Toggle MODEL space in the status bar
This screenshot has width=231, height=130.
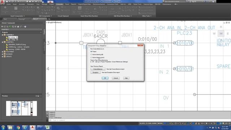[160, 123]
